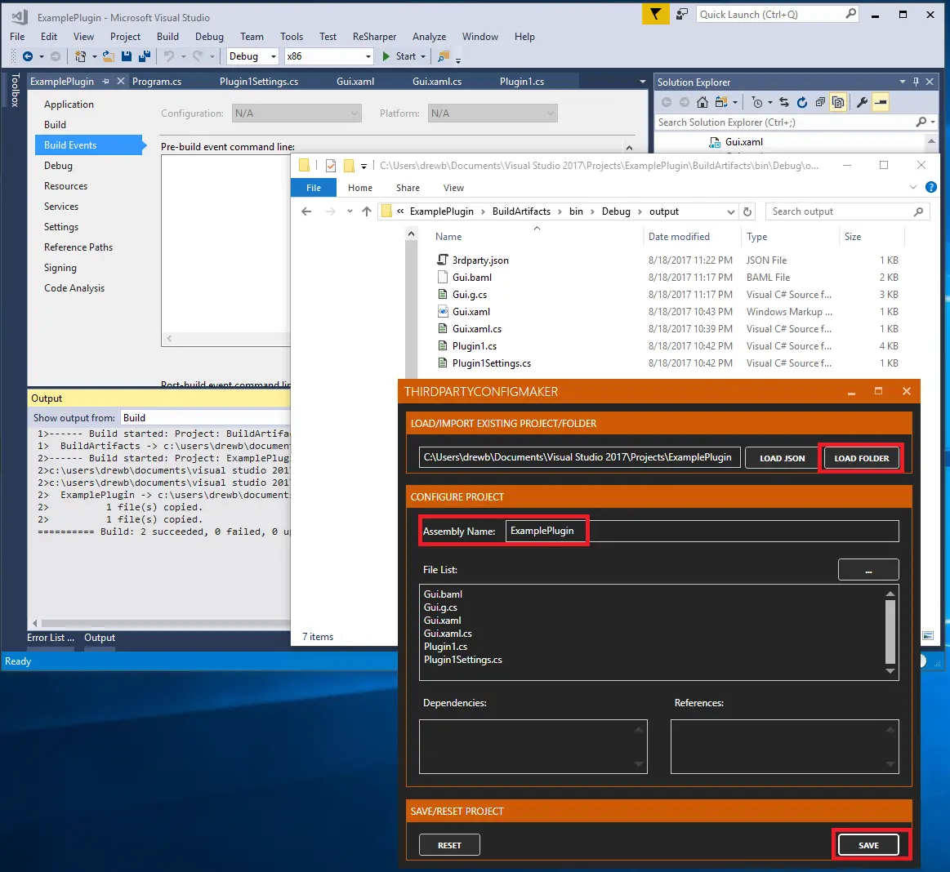This screenshot has width=950, height=872.
Task: Switch to the Plugin1Settings.cs tab
Action: click(259, 81)
